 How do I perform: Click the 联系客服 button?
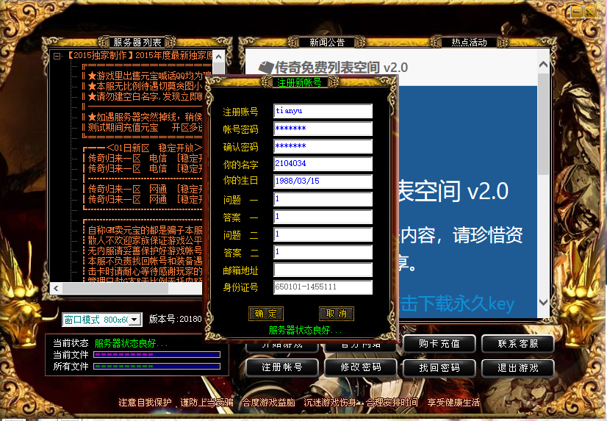coord(517,343)
